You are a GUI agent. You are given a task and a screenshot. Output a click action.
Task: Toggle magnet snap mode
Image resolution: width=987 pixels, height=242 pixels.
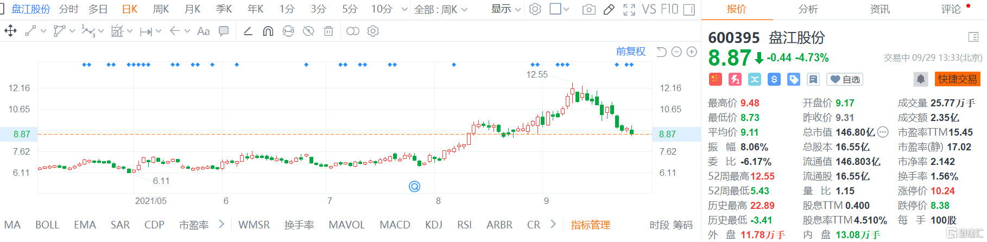coord(268,31)
